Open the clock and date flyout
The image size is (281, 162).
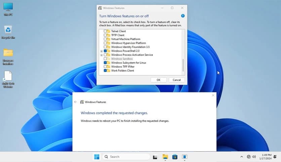coord(266,157)
